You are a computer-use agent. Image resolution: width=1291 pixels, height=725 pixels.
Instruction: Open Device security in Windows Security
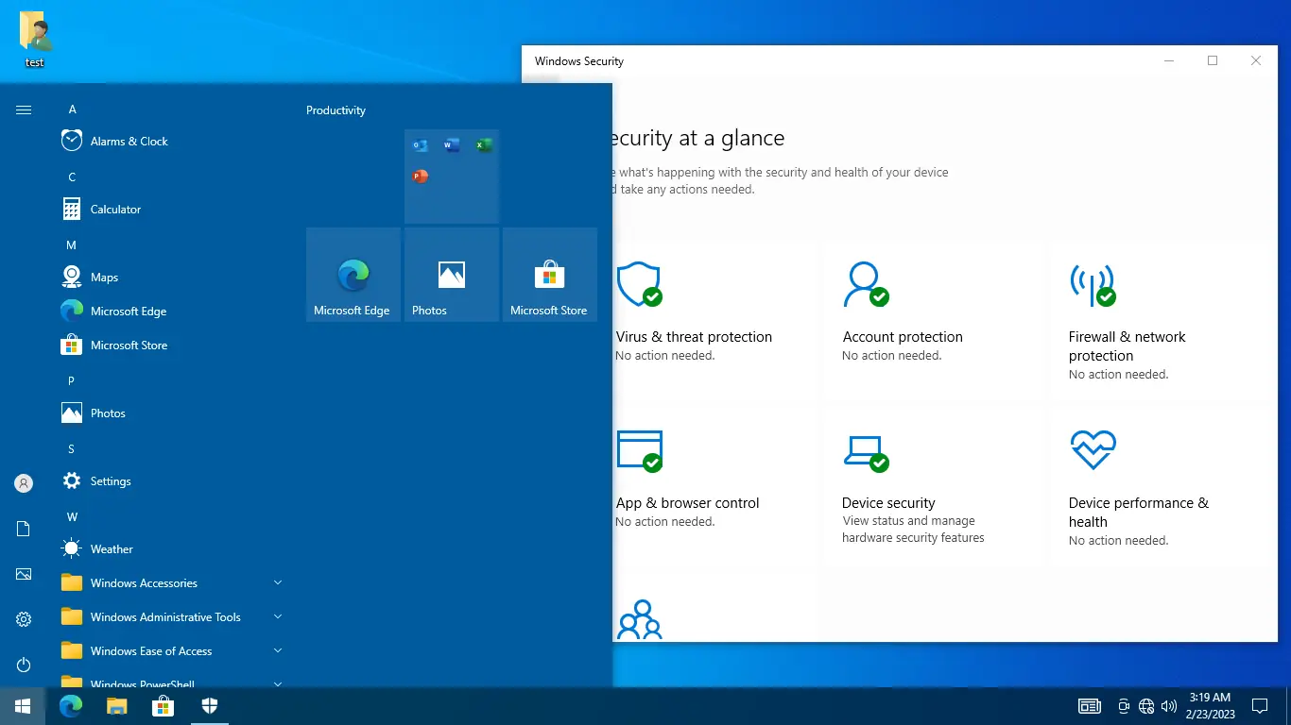(933, 485)
